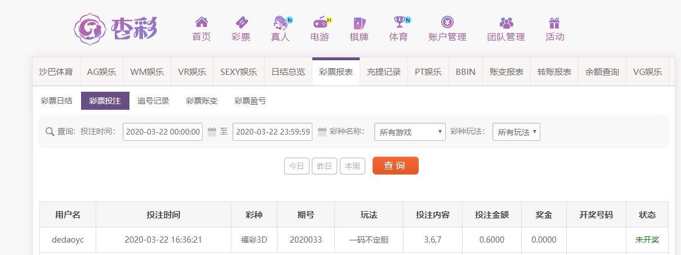
Task: Click play type 一码不定胆 cell
Action: (369, 240)
